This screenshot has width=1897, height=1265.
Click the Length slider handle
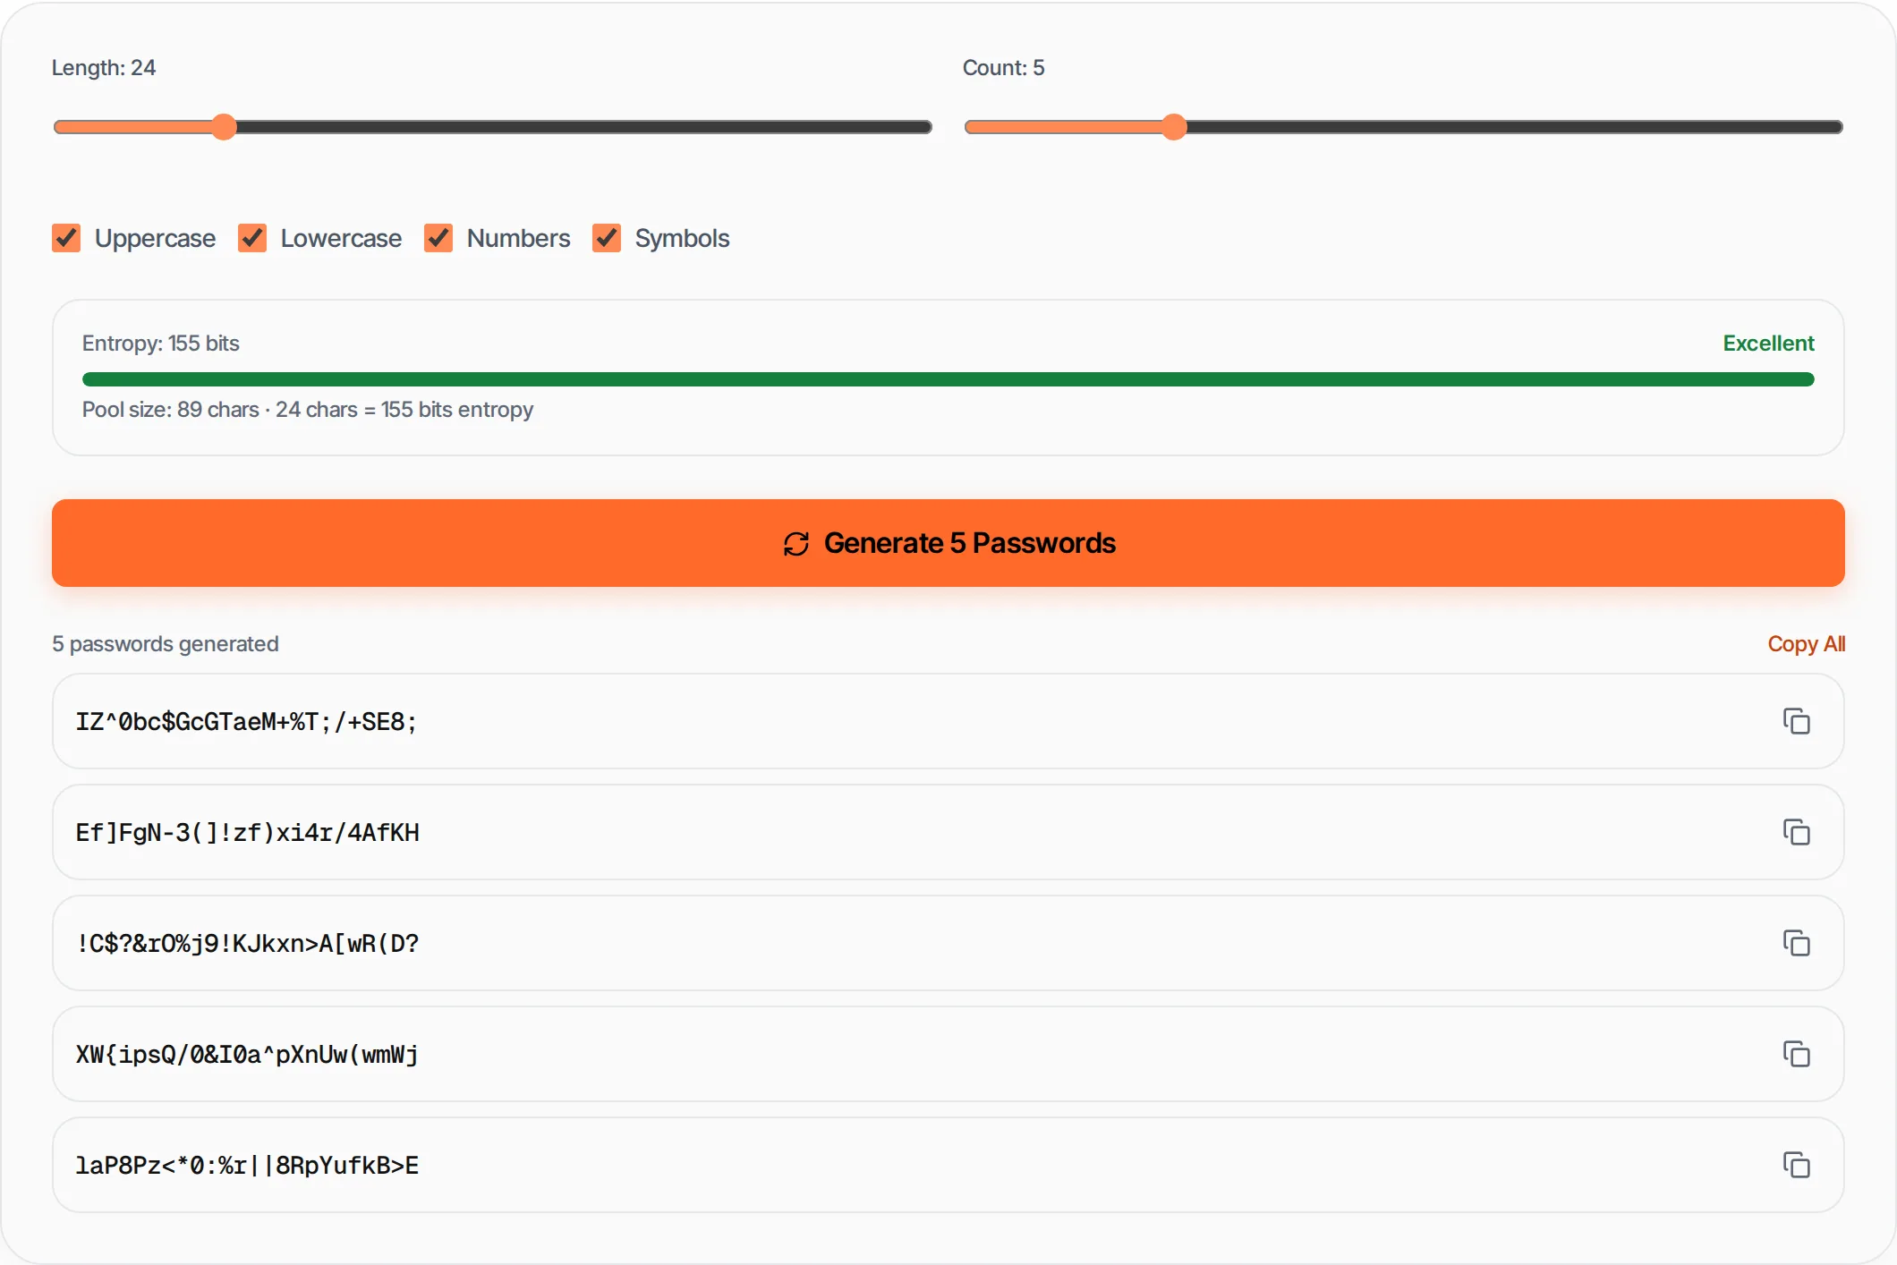click(224, 127)
